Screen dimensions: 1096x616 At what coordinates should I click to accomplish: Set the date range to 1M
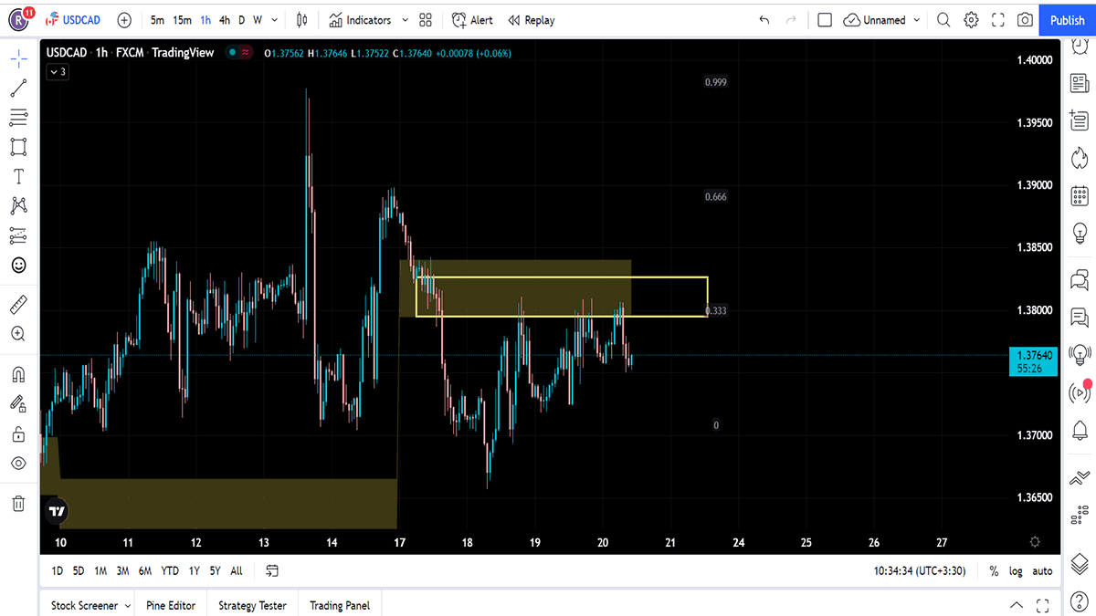[100, 571]
